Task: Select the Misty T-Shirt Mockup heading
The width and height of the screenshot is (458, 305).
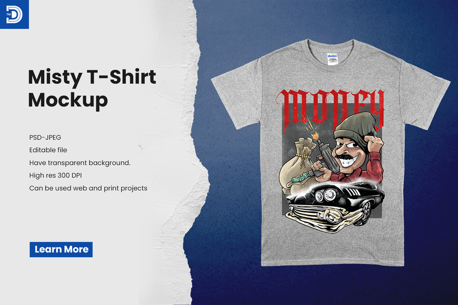Action: click(x=92, y=88)
